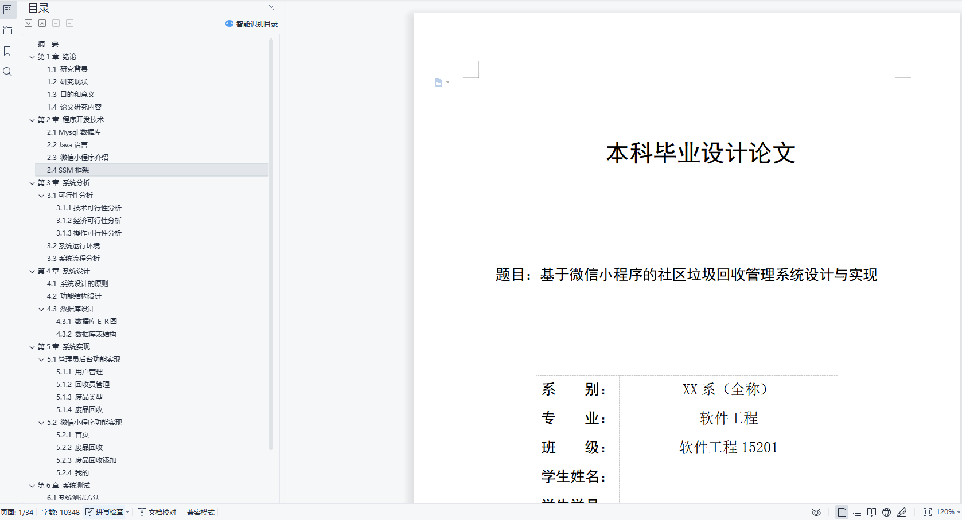
Task: Collapse 第1章 绪论 outline node
Action: tap(32, 57)
